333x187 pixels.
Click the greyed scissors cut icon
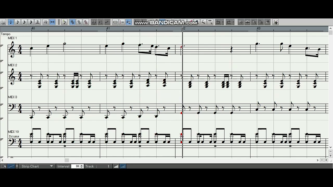pos(241,22)
